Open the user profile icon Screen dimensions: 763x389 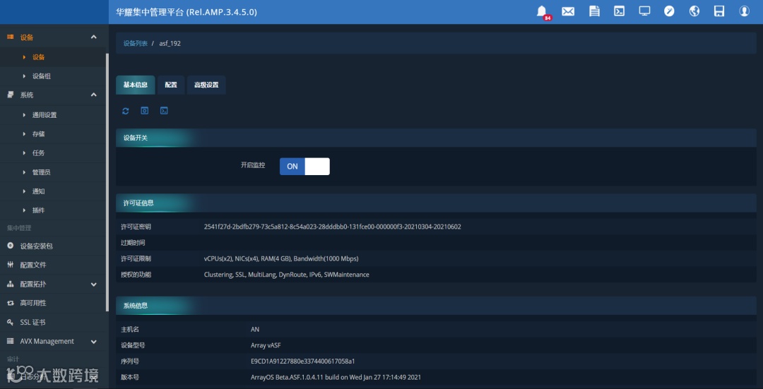(x=744, y=11)
